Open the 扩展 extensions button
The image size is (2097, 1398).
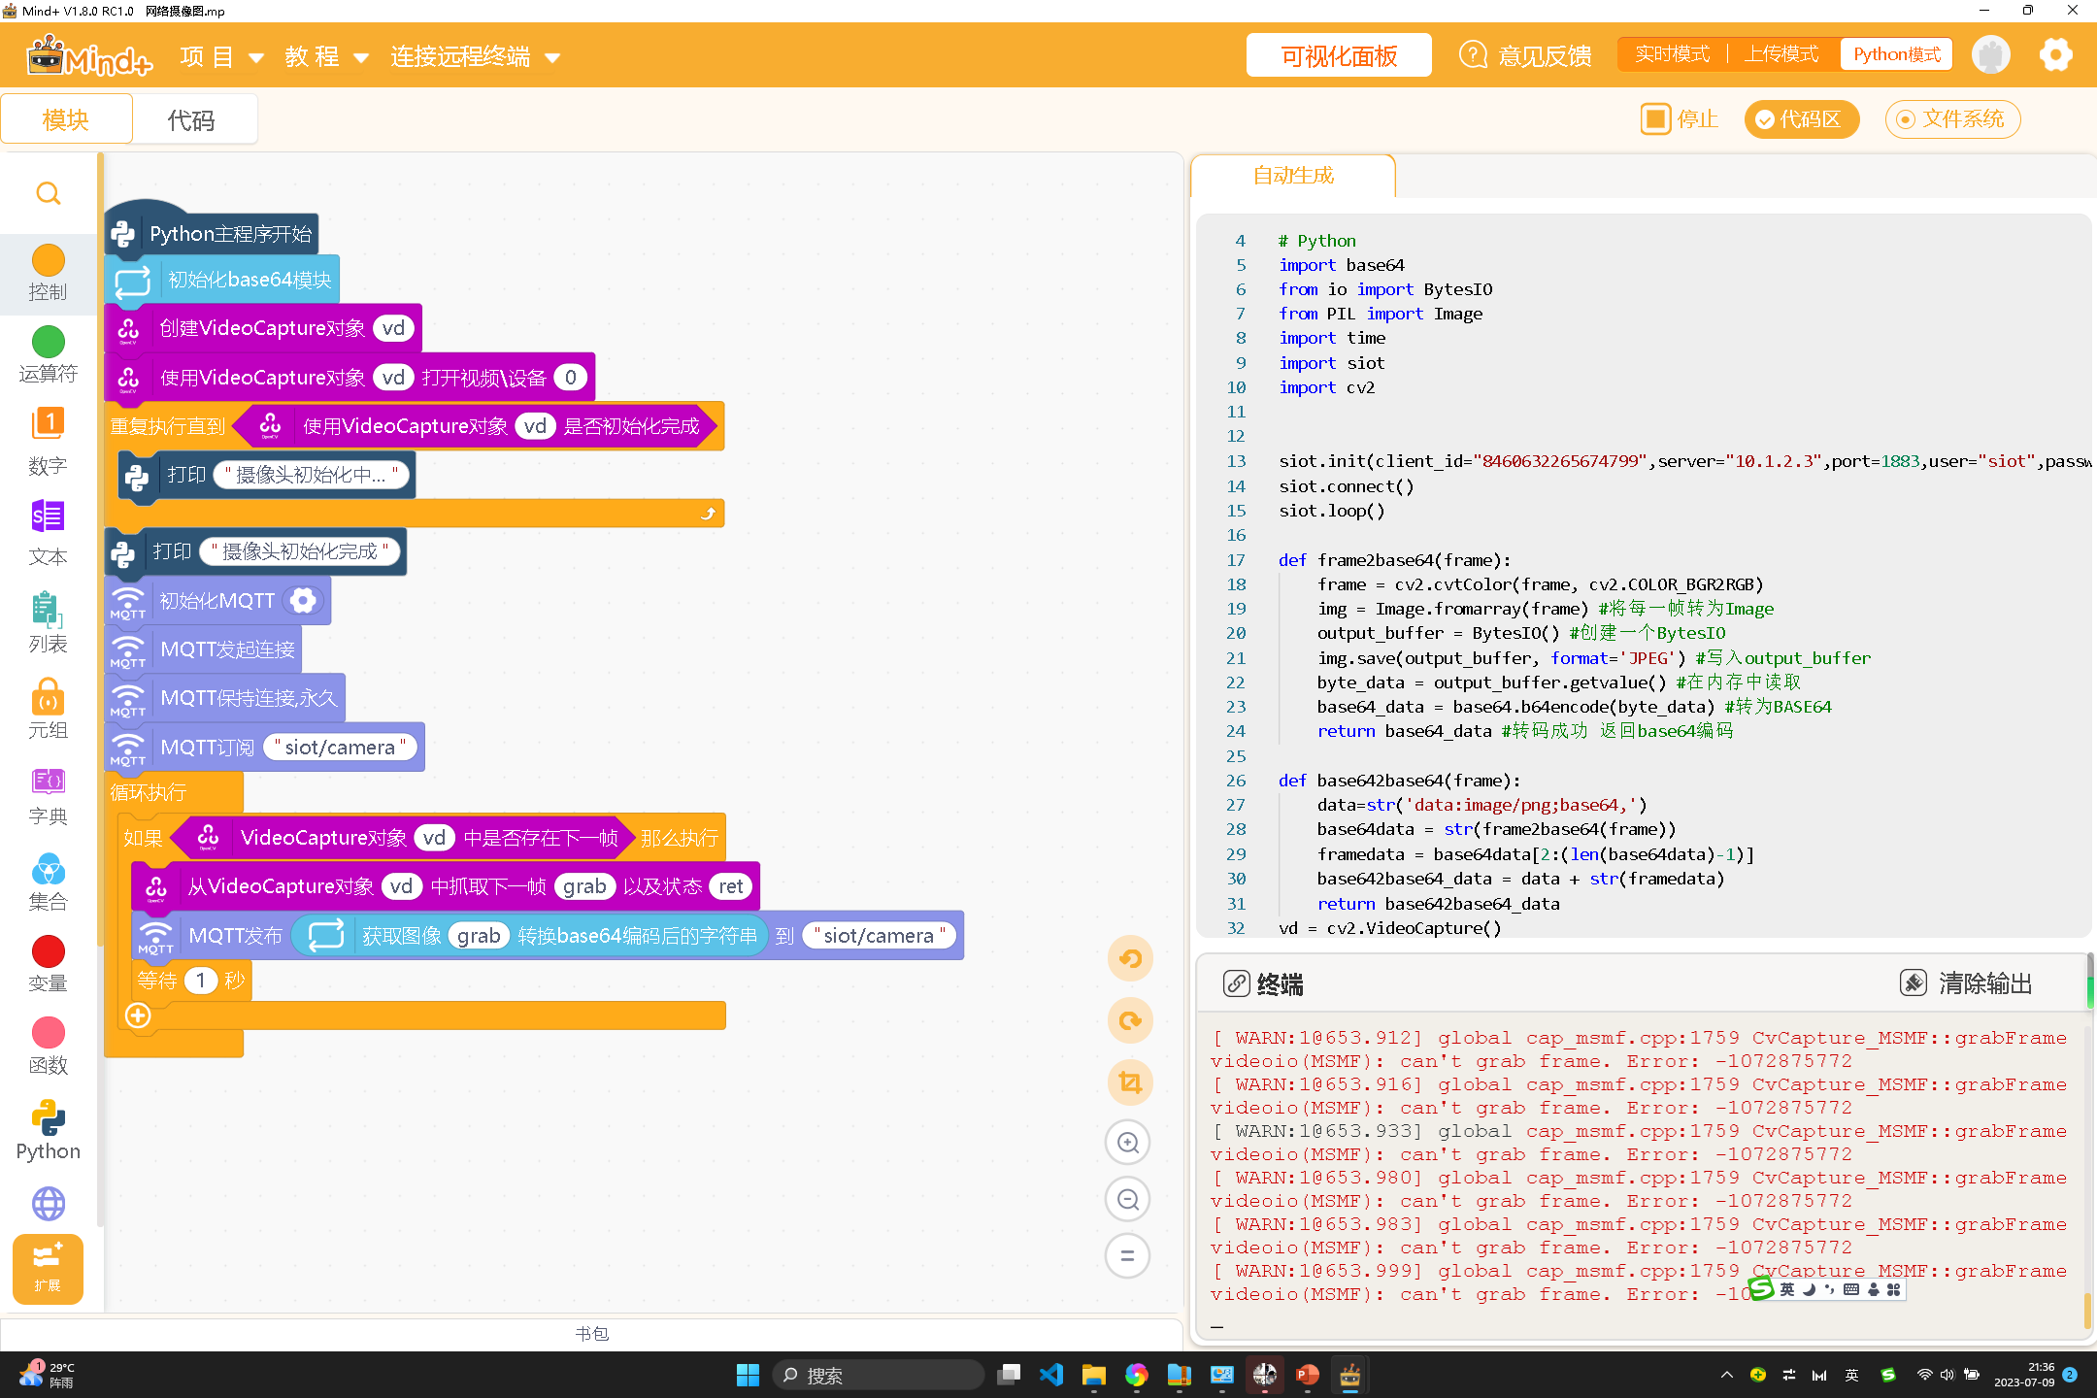click(48, 1268)
